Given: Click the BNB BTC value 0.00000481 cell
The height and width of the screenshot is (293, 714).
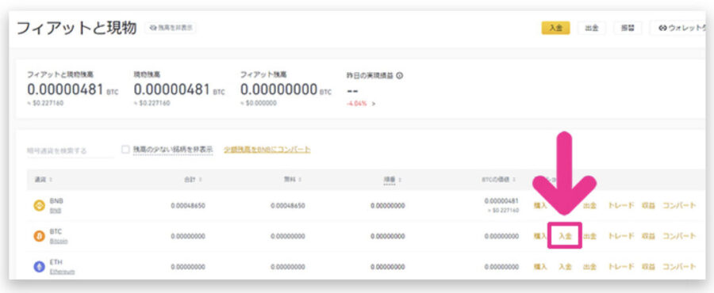Looking at the screenshot, I should (x=501, y=201).
